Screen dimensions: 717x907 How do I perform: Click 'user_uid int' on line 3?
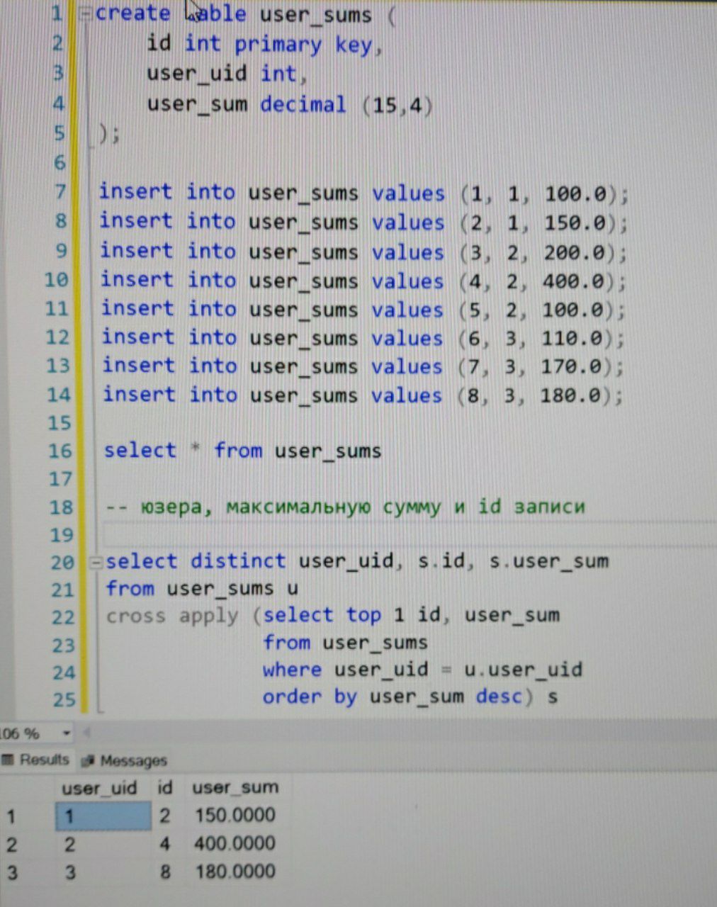(222, 74)
